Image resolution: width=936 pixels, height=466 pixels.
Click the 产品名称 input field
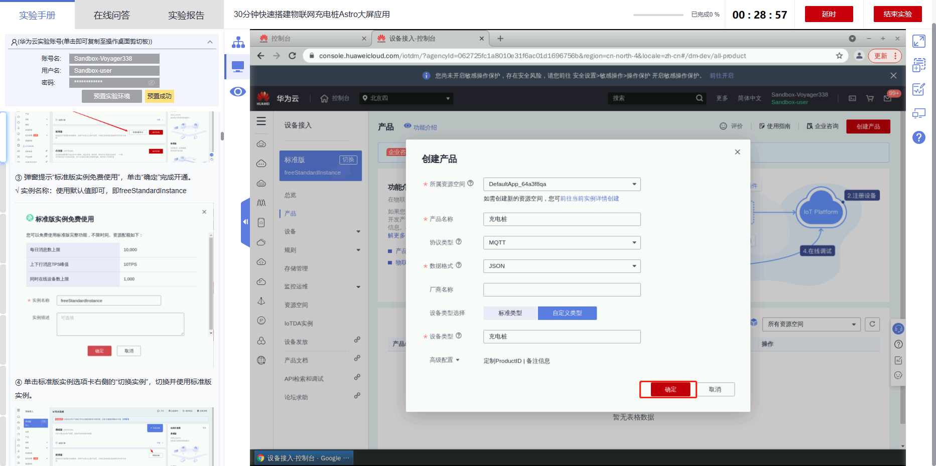point(562,219)
